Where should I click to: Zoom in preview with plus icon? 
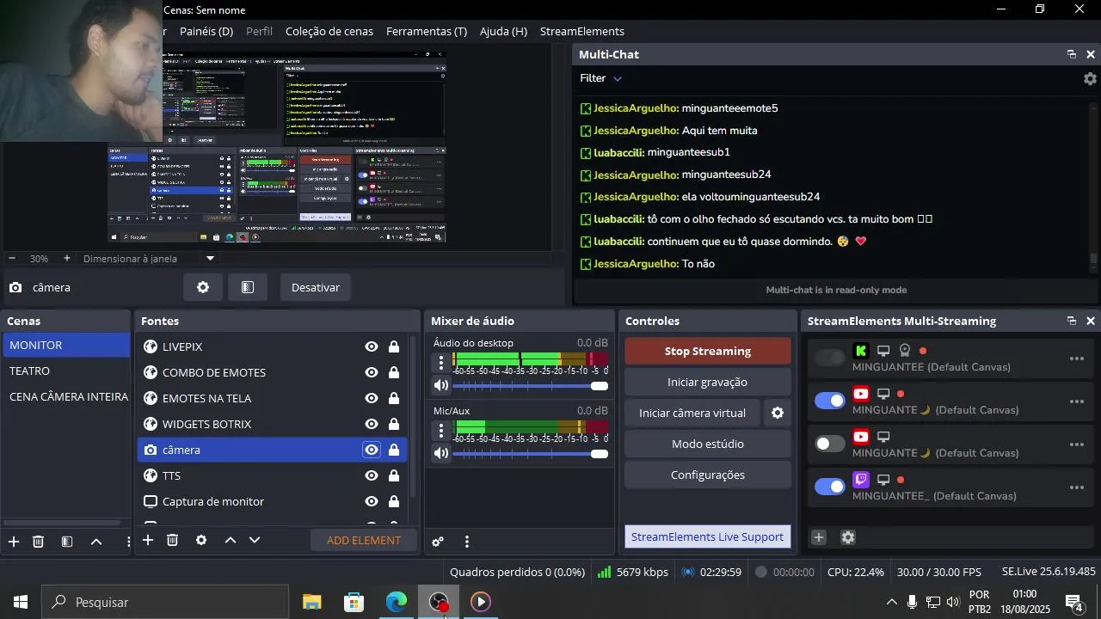coord(67,258)
